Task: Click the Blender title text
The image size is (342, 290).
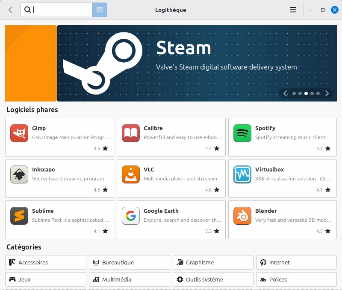Action: pyautogui.click(x=266, y=211)
